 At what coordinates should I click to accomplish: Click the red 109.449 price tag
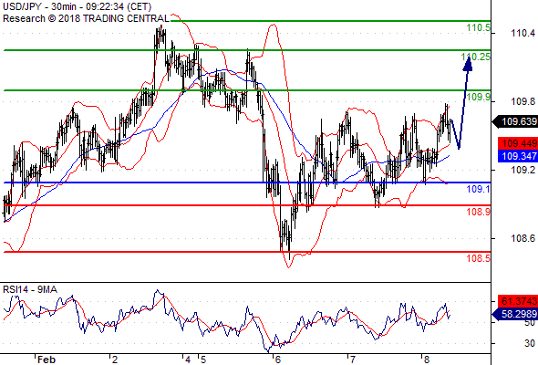point(518,143)
